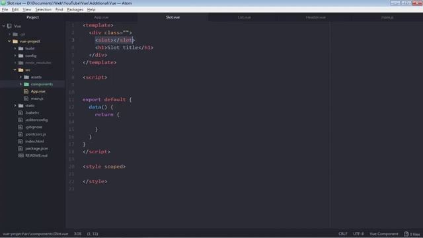The height and width of the screenshot is (238, 423).
Task: Collapse the src folder chevron
Action: 15,70
